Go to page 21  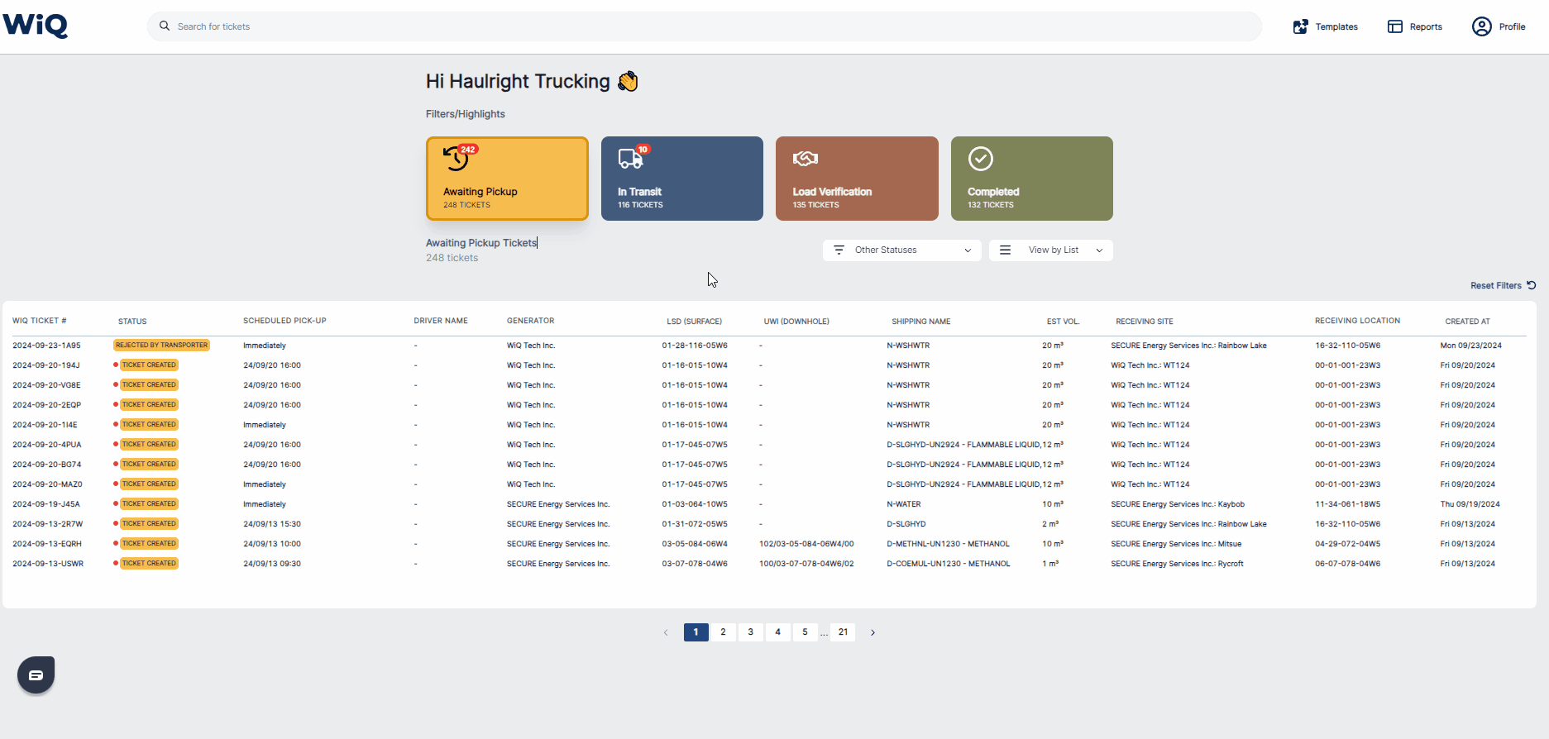tap(843, 632)
